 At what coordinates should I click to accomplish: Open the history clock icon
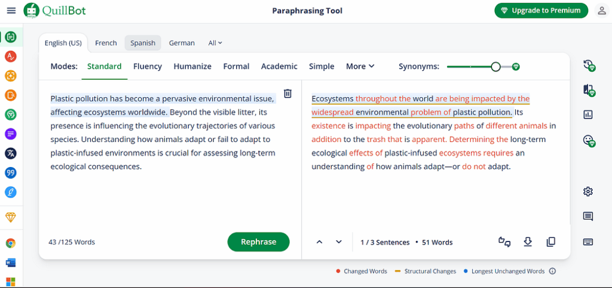(x=588, y=66)
